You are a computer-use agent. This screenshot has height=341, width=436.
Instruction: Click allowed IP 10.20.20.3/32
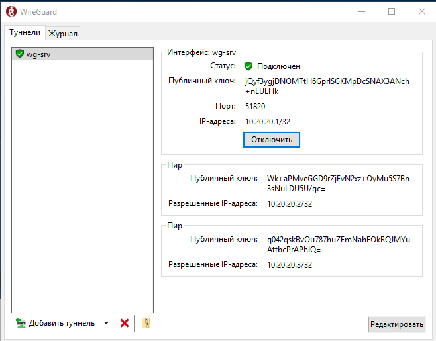290,265
